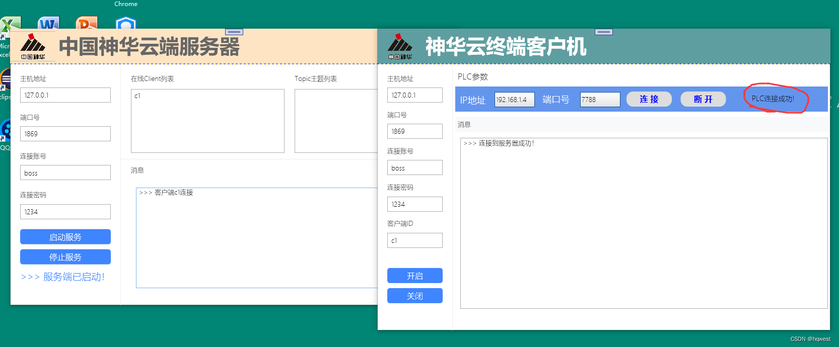
Task: Click the '服务端已启动!' status text
Action: coord(74,277)
